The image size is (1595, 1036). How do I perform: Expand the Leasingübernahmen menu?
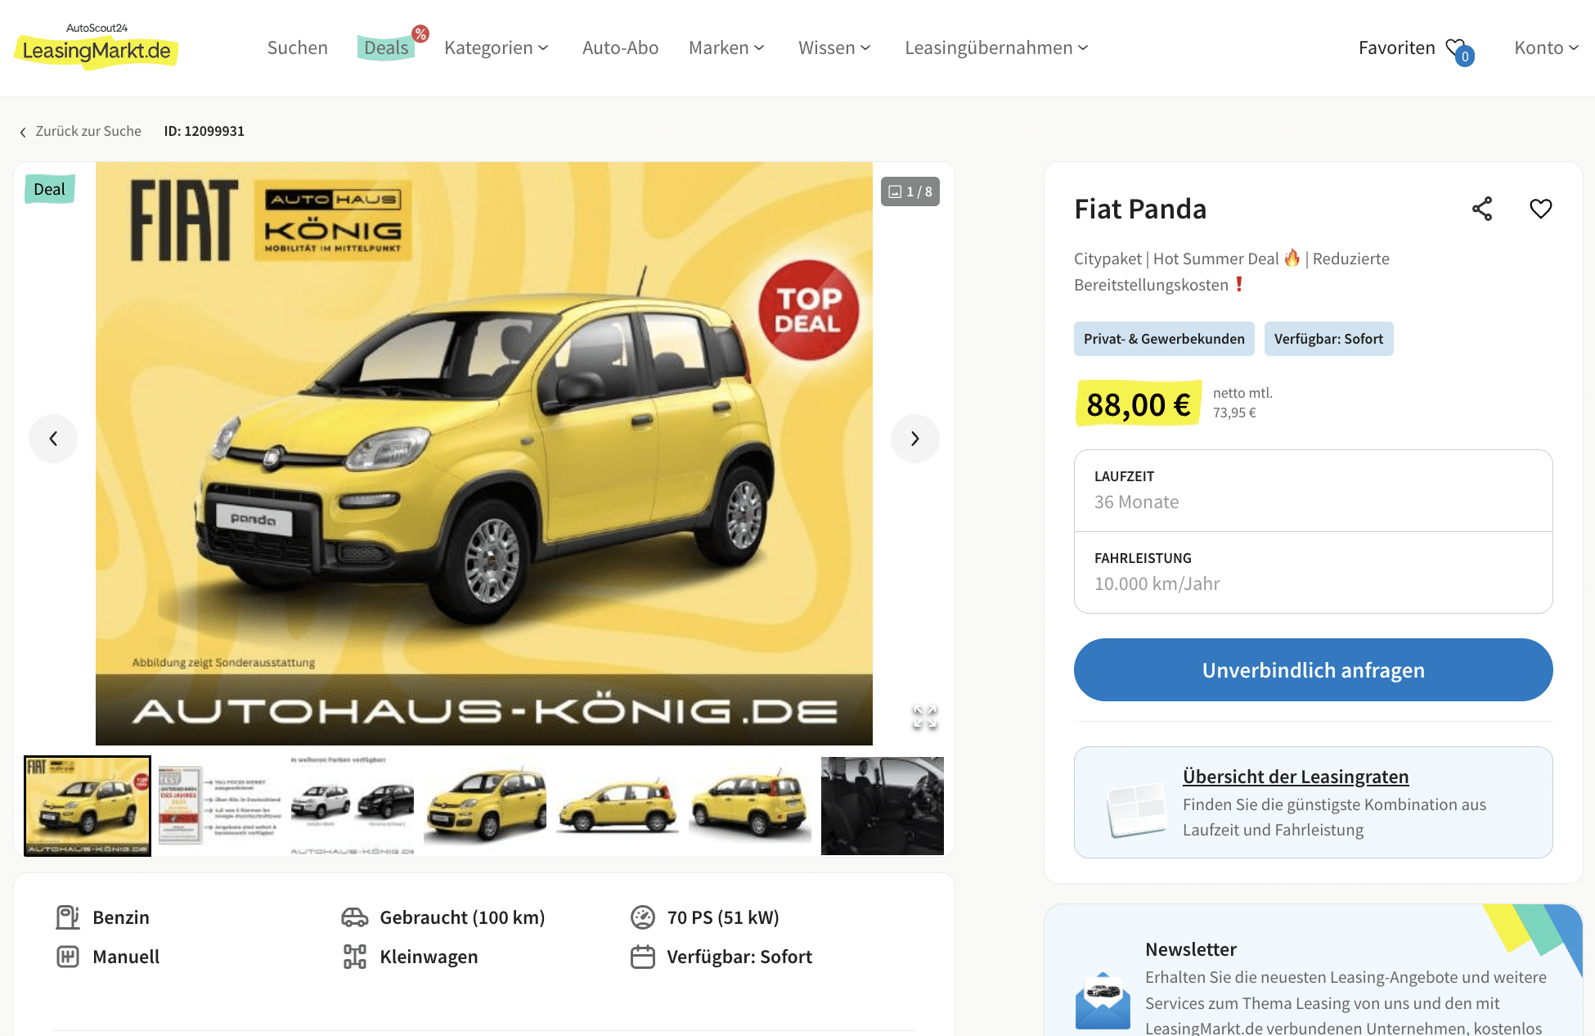click(996, 47)
